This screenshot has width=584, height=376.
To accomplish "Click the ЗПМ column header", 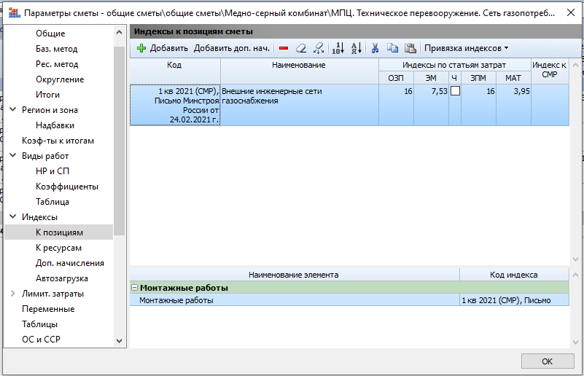I will coord(478,78).
